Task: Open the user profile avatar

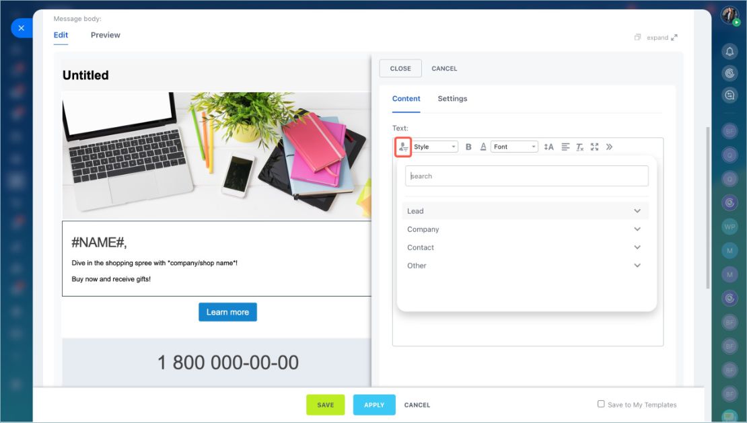Action: tap(730, 15)
